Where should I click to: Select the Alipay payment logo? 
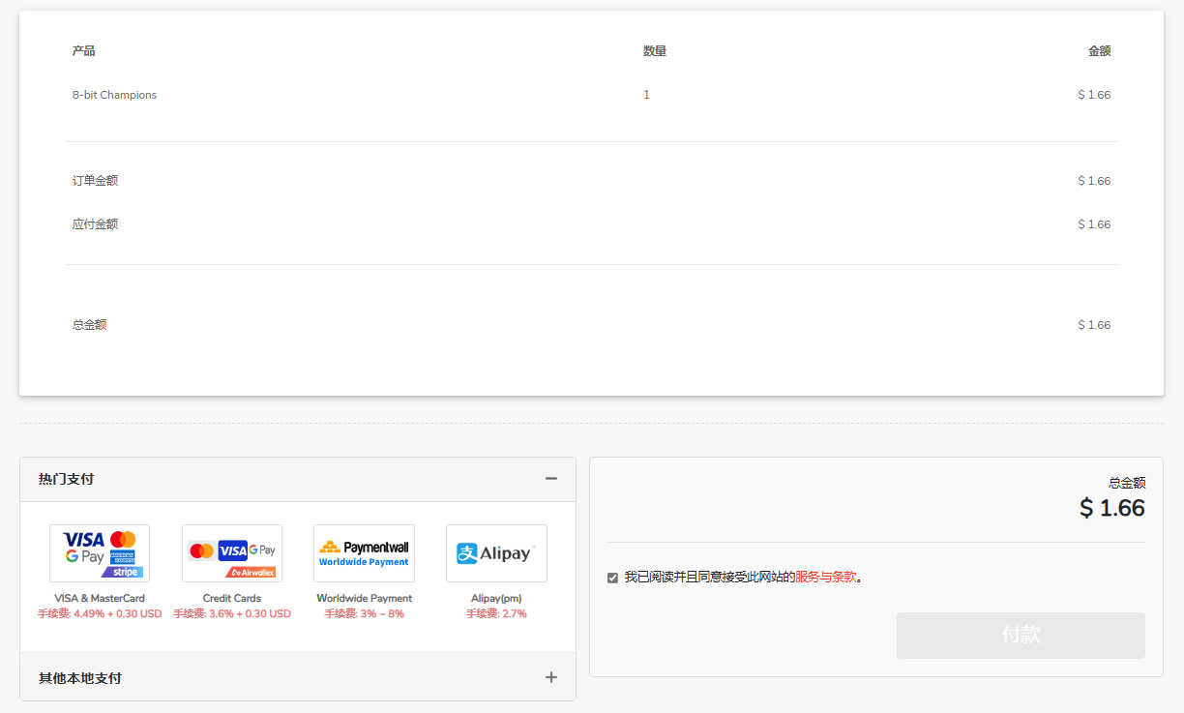[x=496, y=553]
